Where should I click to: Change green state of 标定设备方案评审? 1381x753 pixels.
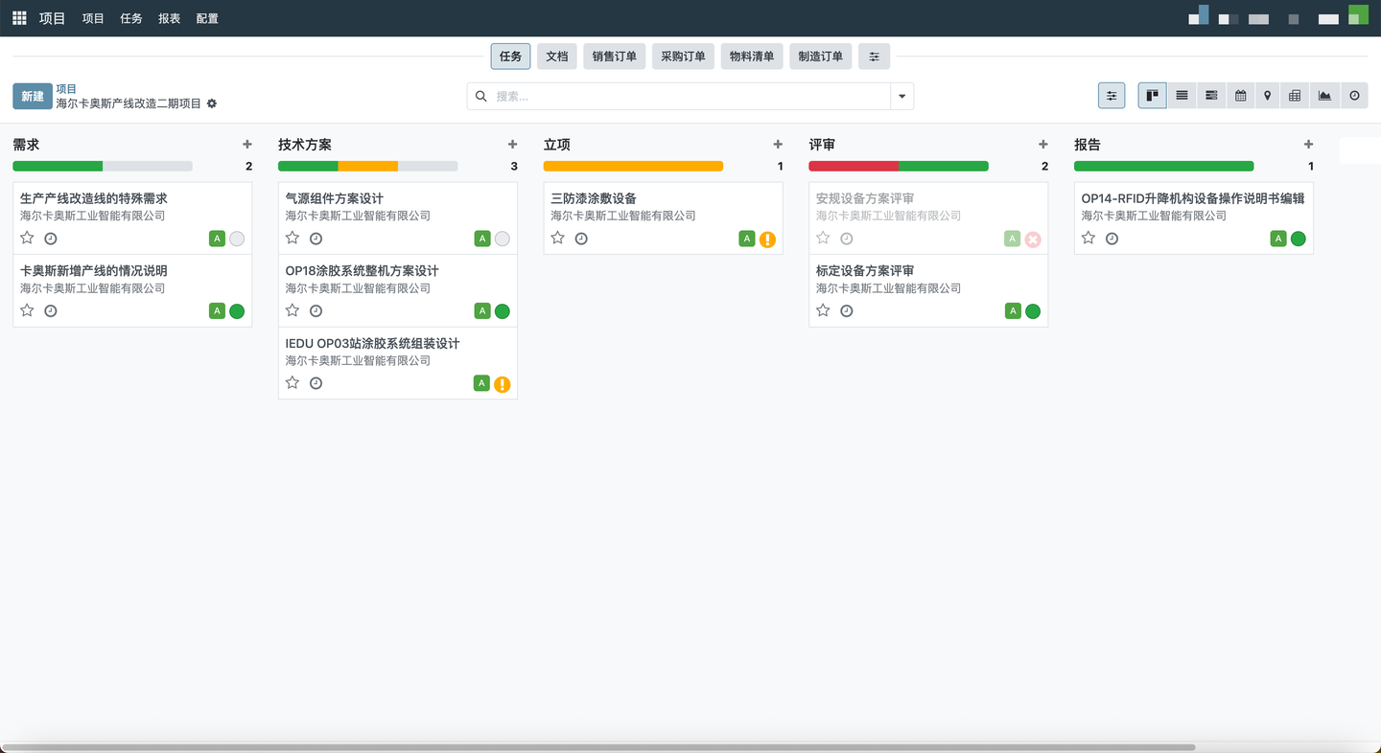click(x=1033, y=311)
